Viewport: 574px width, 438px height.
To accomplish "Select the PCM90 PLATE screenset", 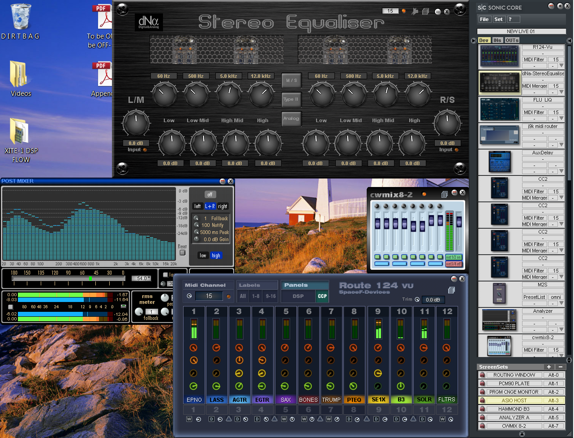I will click(x=514, y=383).
